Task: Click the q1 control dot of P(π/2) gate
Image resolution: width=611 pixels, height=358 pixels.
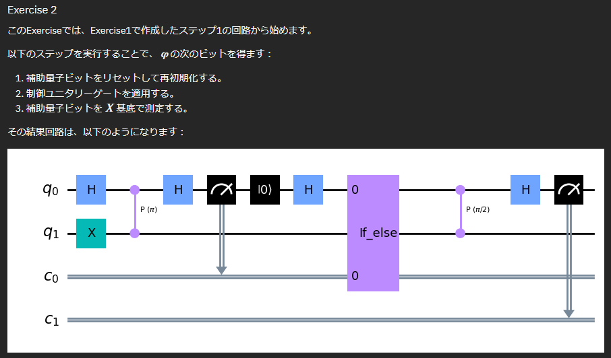Action: [460, 234]
